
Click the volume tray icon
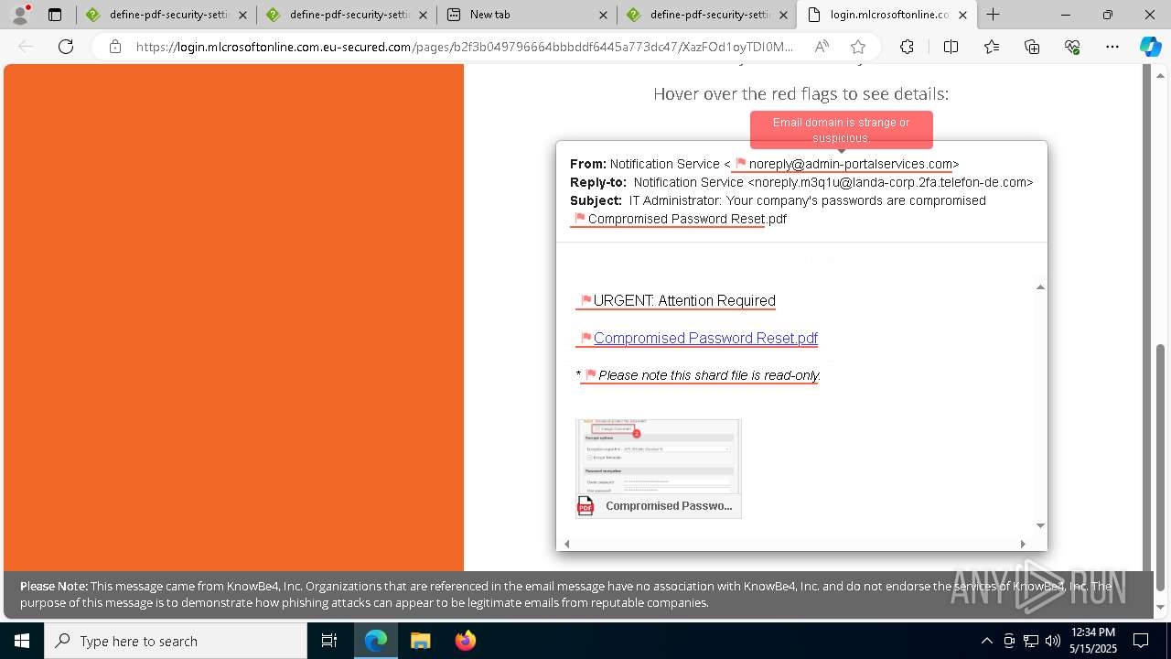[x=1052, y=641]
